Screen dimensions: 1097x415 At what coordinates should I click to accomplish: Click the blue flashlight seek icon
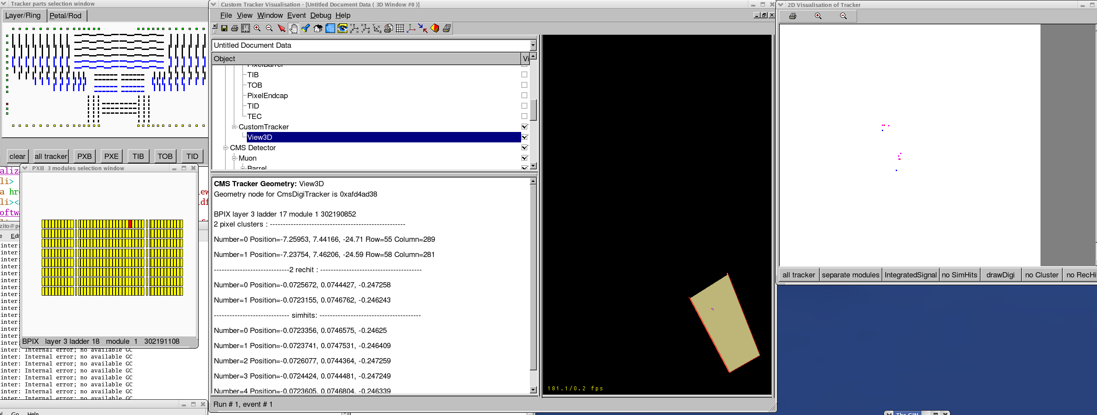coord(306,29)
